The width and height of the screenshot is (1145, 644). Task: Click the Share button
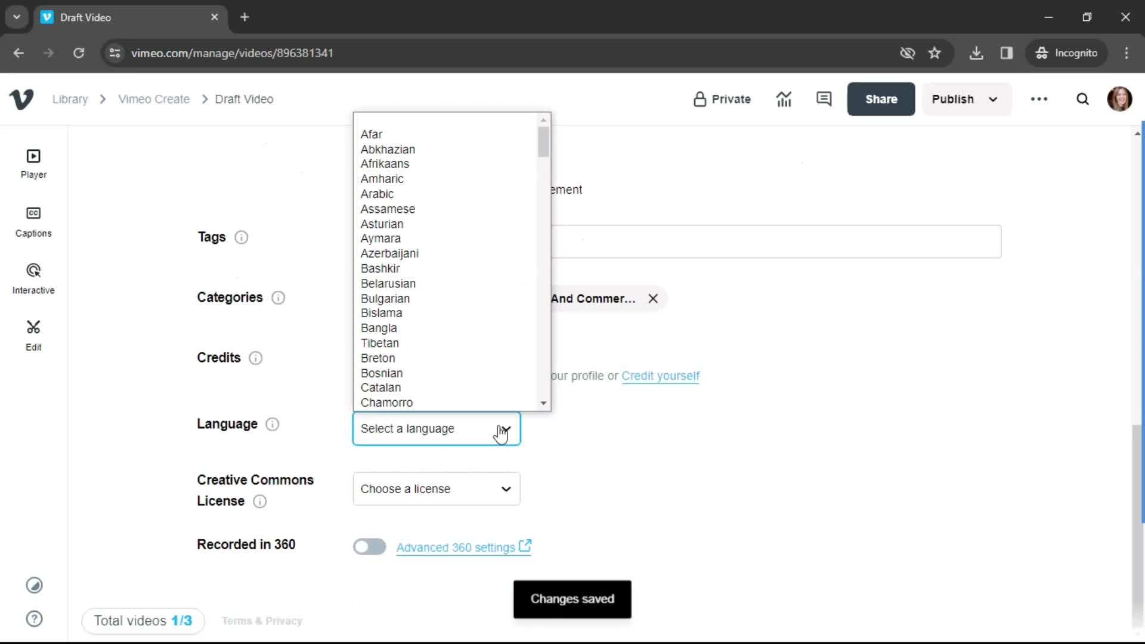pos(881,99)
